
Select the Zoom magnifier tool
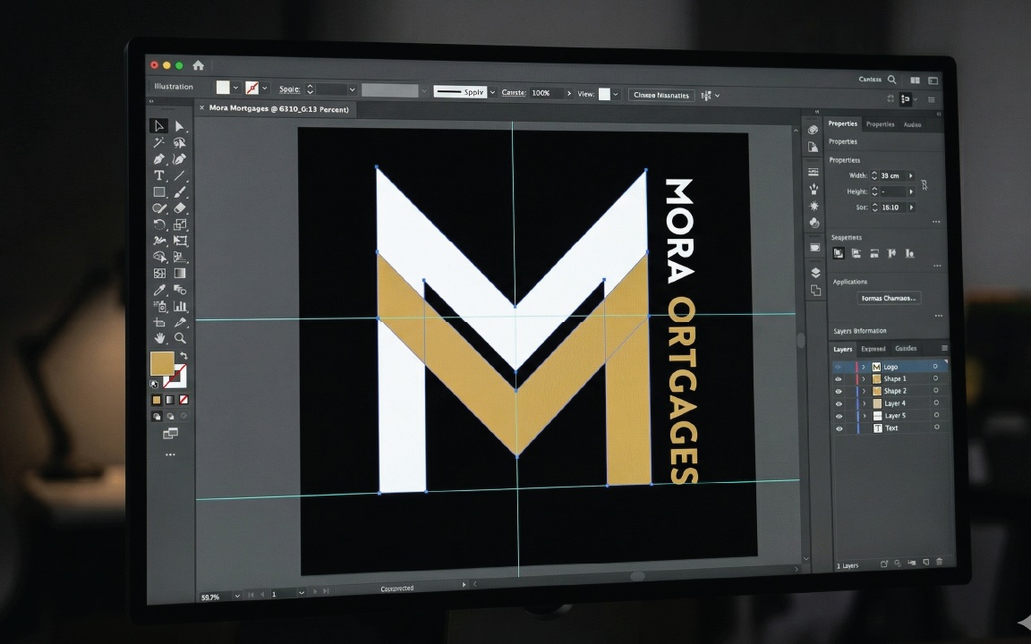[180, 338]
